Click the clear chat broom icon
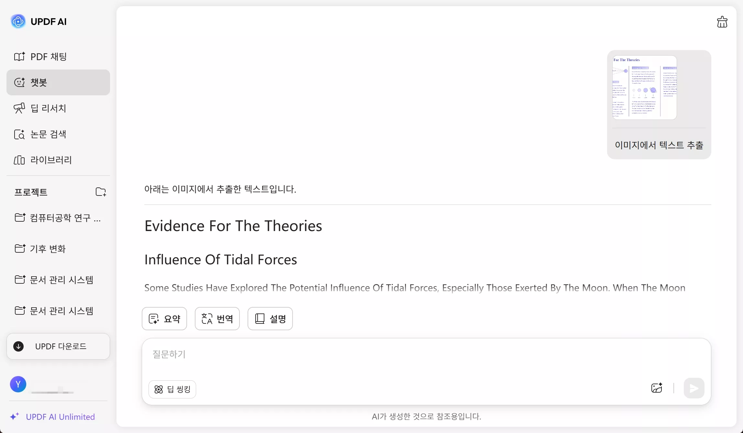743x433 pixels. click(722, 22)
